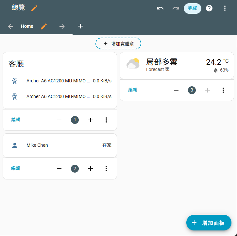Click 編輯 link under 客廳 card
Viewport: 237px width, 236px height.
pyautogui.click(x=16, y=120)
